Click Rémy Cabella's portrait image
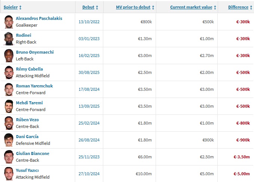 9,72
